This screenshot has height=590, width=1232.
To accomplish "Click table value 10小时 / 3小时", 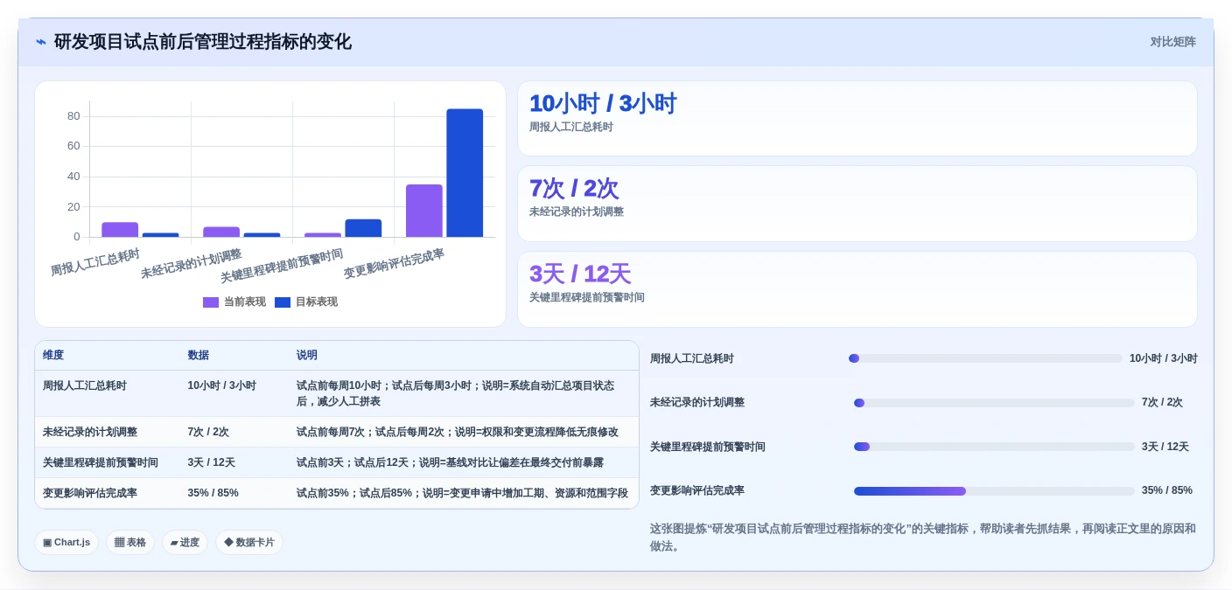I will 221,385.
